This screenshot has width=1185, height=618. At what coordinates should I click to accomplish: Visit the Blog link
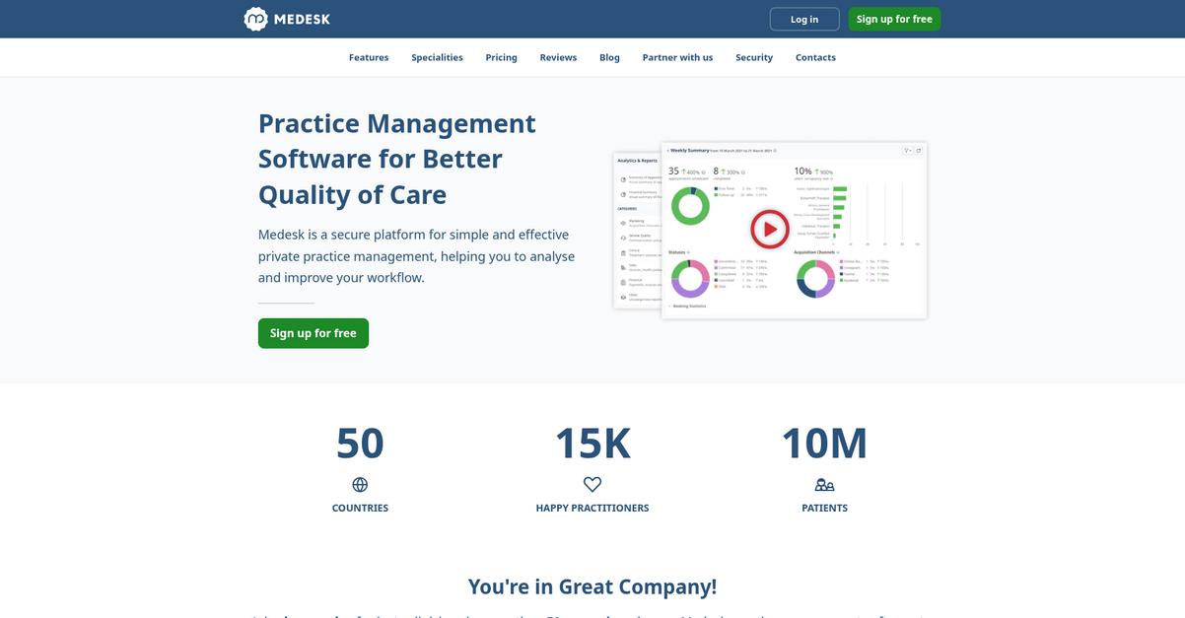[609, 57]
